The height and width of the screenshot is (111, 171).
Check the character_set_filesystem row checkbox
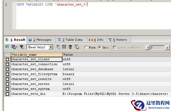pyautogui.click(x=7, y=74)
